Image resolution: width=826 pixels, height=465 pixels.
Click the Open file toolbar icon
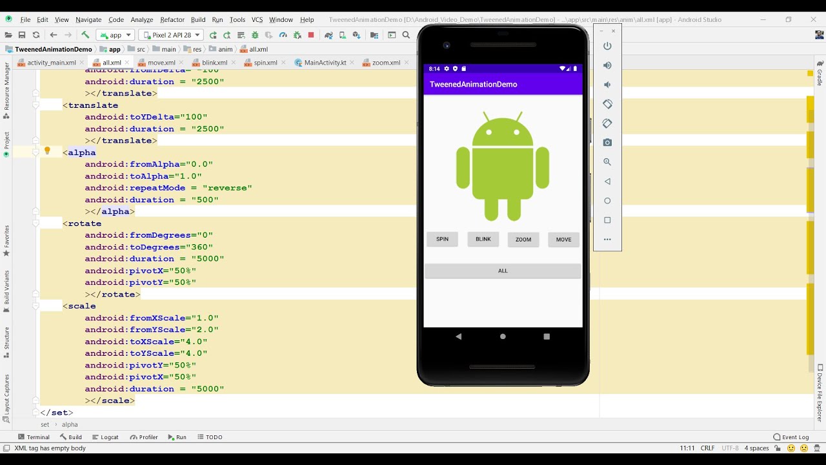pos(8,35)
